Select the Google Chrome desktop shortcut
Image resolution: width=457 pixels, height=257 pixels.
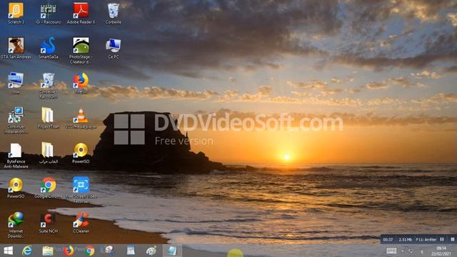click(x=49, y=188)
